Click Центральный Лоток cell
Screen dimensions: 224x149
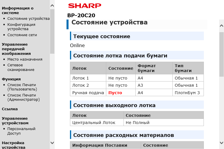pyautogui.click(x=97, y=123)
